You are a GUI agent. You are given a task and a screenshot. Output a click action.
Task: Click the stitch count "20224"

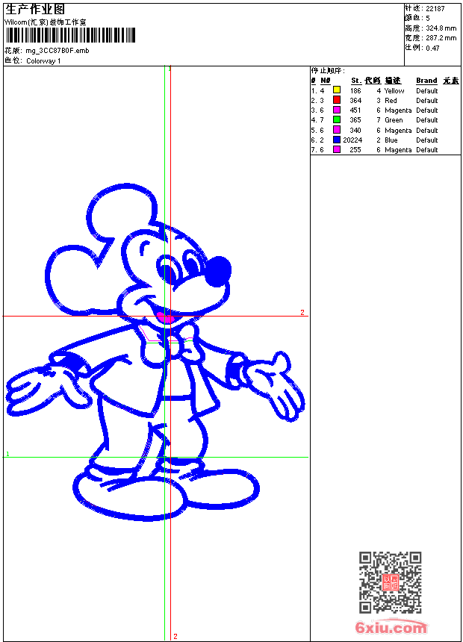352,140
